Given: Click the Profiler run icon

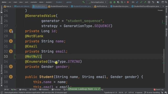Looking at the screenshot, I should pos(122,2).
